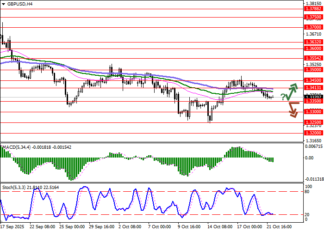Click the green upward forecast arrow
Viewport: 324px width, 231px height.
coord(291,91)
